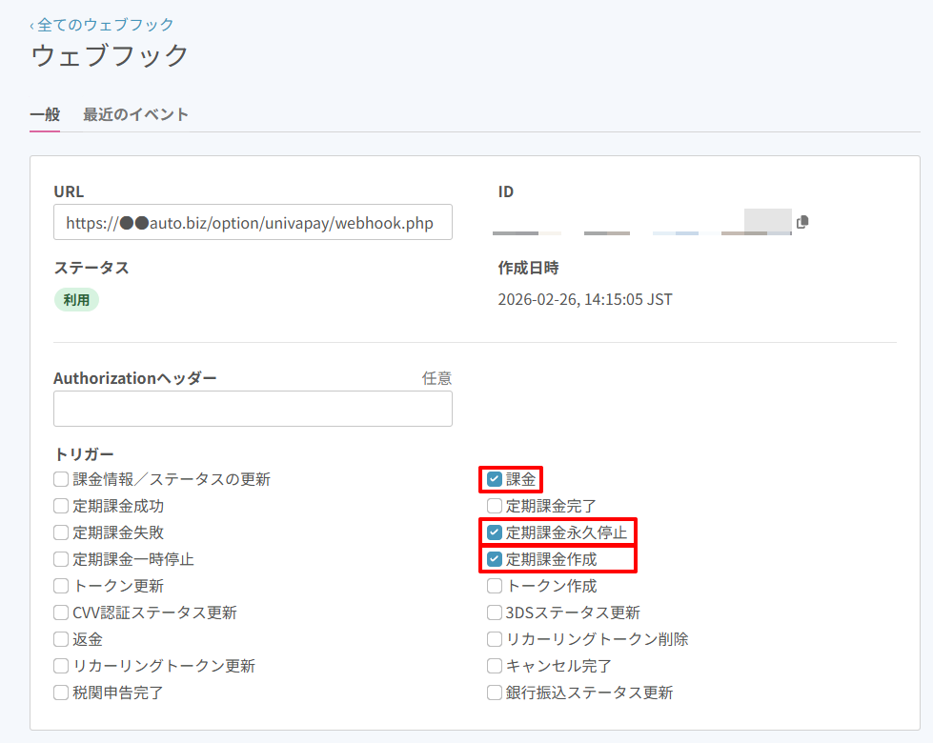Switch to the 最近のイベント tab
The height and width of the screenshot is (743, 933).
[135, 114]
